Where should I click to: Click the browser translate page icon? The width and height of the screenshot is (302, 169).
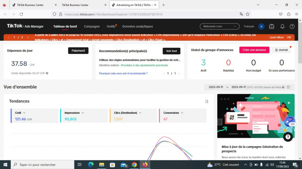click(241, 14)
